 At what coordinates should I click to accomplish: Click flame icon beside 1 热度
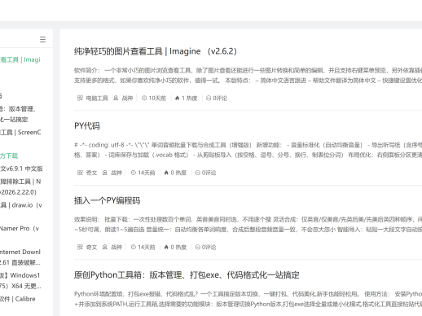point(177,98)
